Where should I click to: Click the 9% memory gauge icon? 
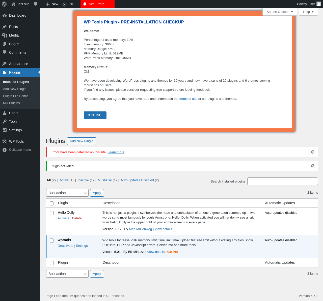[x=65, y=4]
